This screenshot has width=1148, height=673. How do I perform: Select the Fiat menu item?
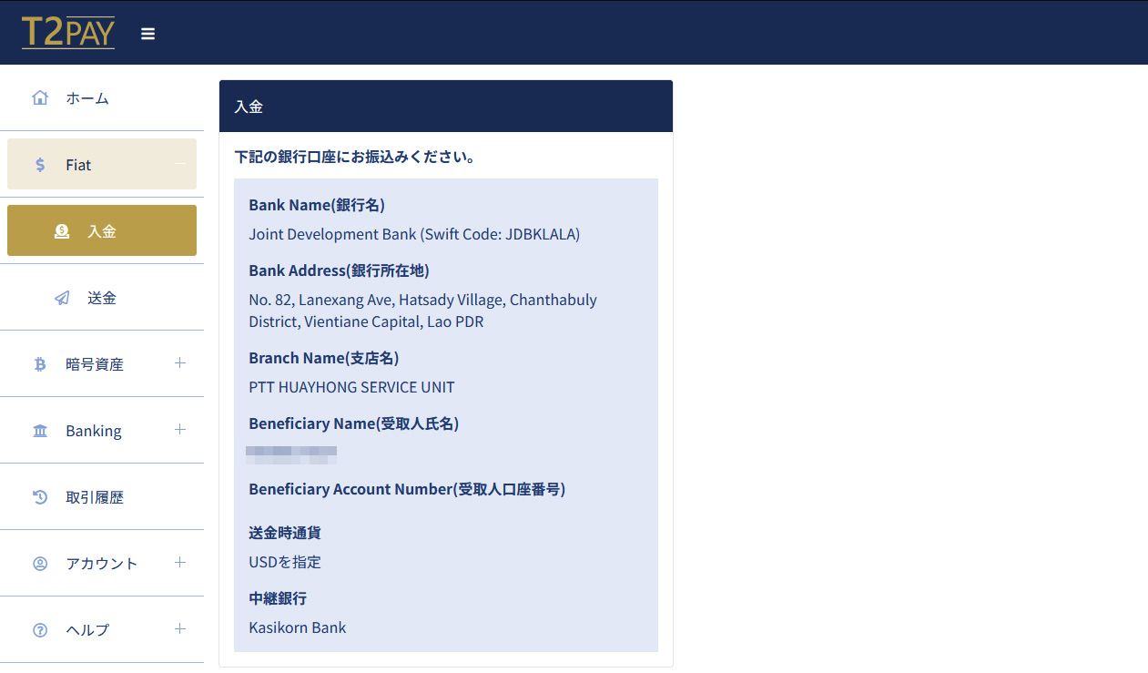(102, 164)
